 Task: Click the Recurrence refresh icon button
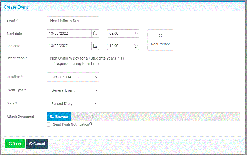[x=160, y=40]
